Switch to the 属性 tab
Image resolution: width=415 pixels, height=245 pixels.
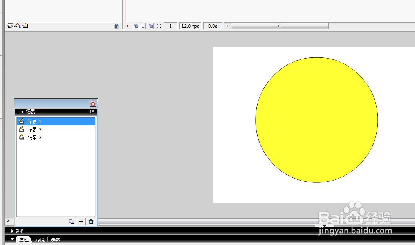click(x=24, y=240)
